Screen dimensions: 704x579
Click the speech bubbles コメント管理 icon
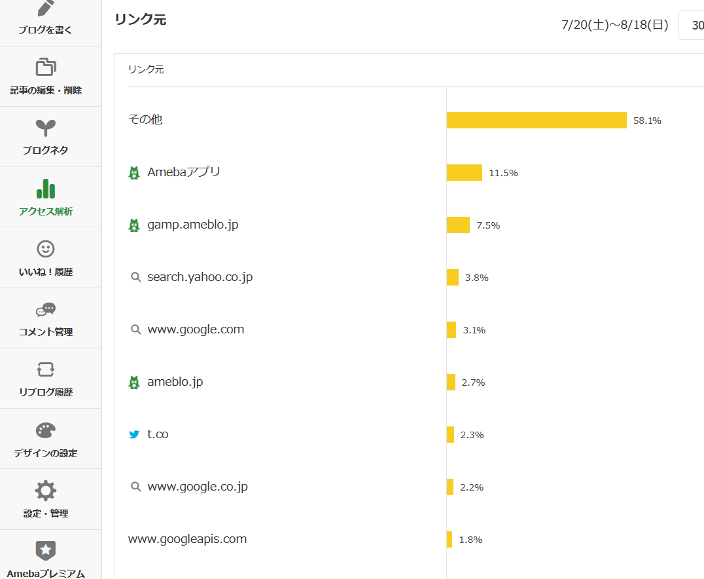pyautogui.click(x=46, y=309)
